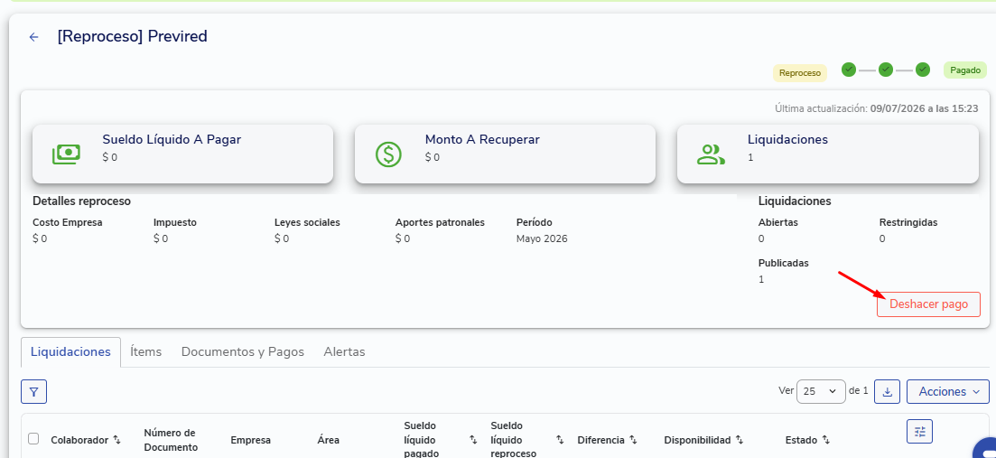Click the Abiertas count label

[778, 222]
